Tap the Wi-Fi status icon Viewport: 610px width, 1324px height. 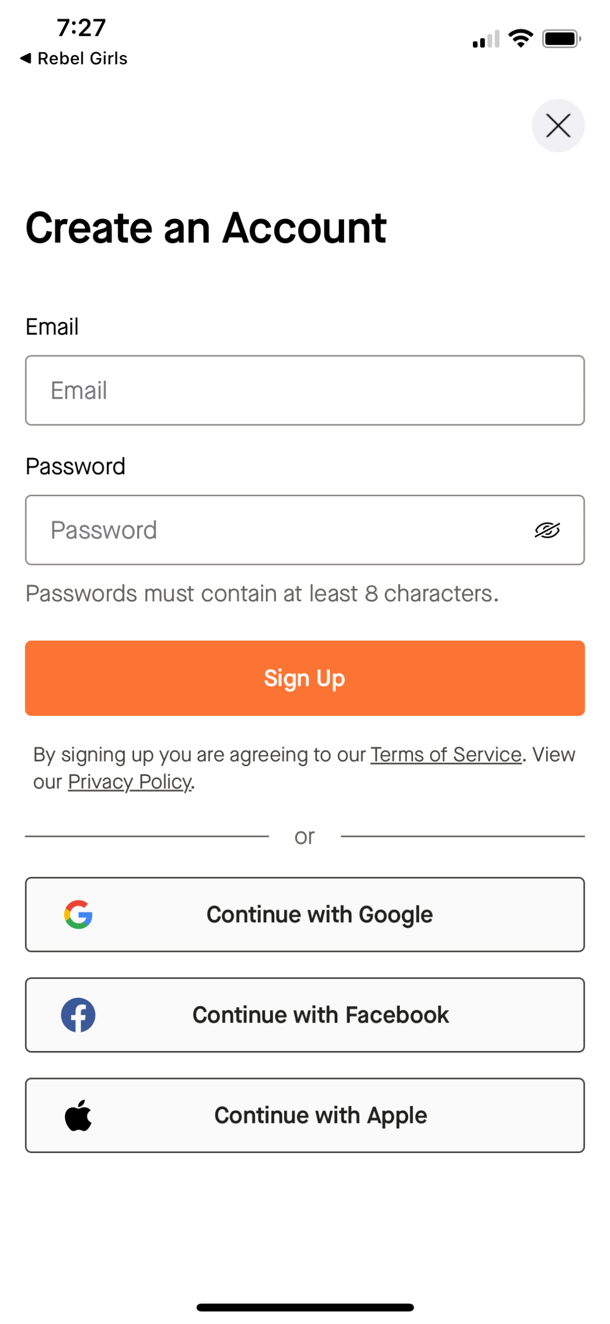tap(520, 38)
